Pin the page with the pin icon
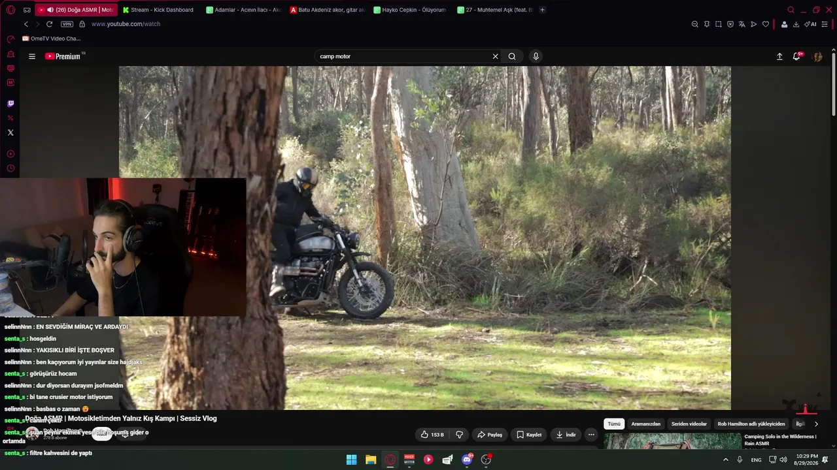The image size is (837, 470). [x=706, y=24]
